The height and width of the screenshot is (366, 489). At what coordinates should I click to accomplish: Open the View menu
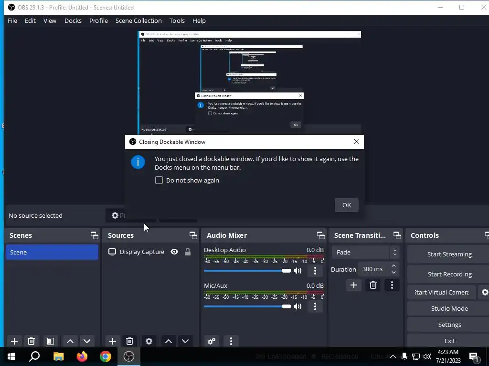click(x=50, y=20)
